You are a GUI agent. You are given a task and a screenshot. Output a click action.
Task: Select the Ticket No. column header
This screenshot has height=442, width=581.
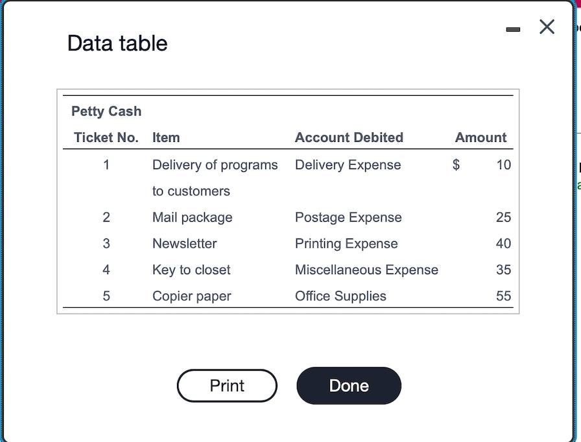[106, 137]
